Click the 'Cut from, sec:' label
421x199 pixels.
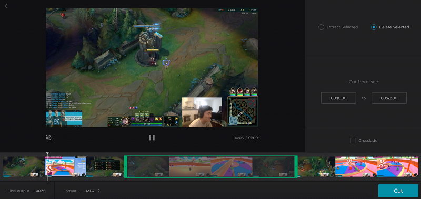pos(364,82)
